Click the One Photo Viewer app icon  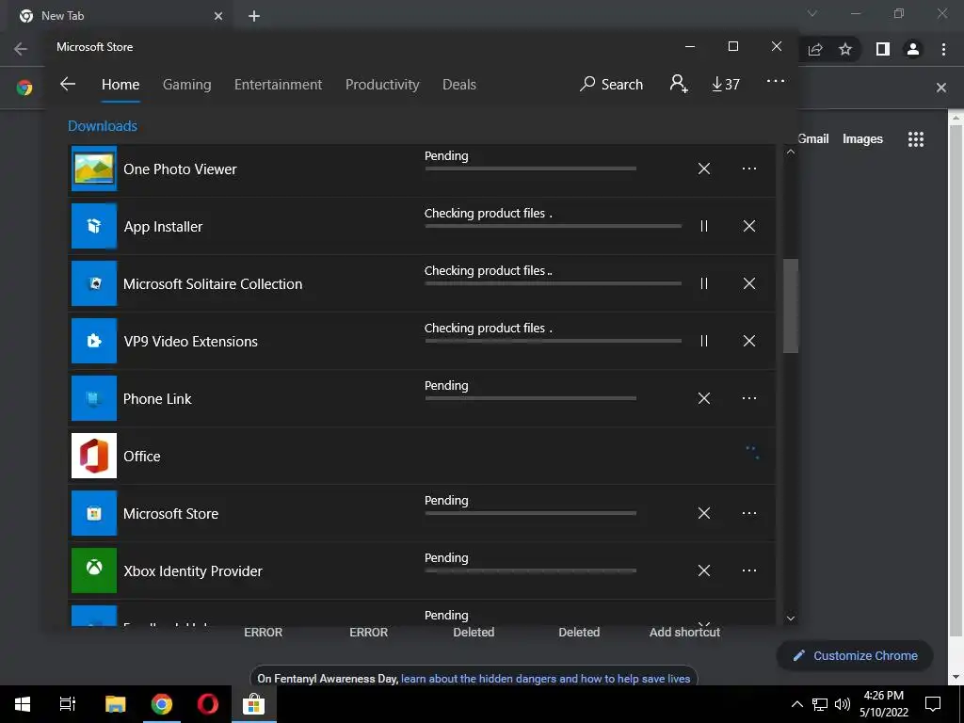pos(94,169)
